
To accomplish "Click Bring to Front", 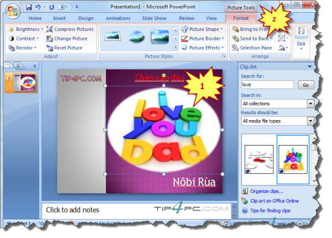I will coord(251,29).
